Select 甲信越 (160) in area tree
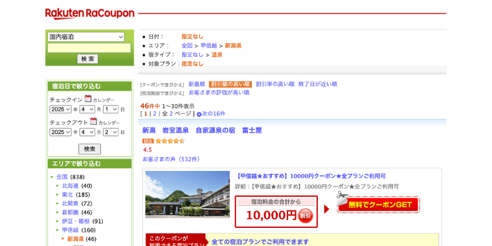This screenshot has width=492, height=246. (70, 230)
